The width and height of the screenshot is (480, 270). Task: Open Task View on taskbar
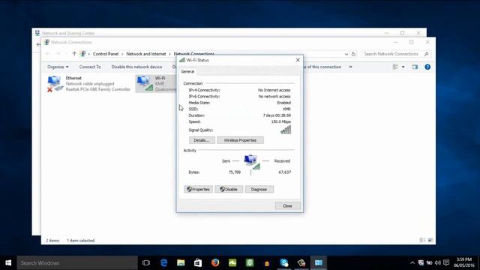click(146, 262)
